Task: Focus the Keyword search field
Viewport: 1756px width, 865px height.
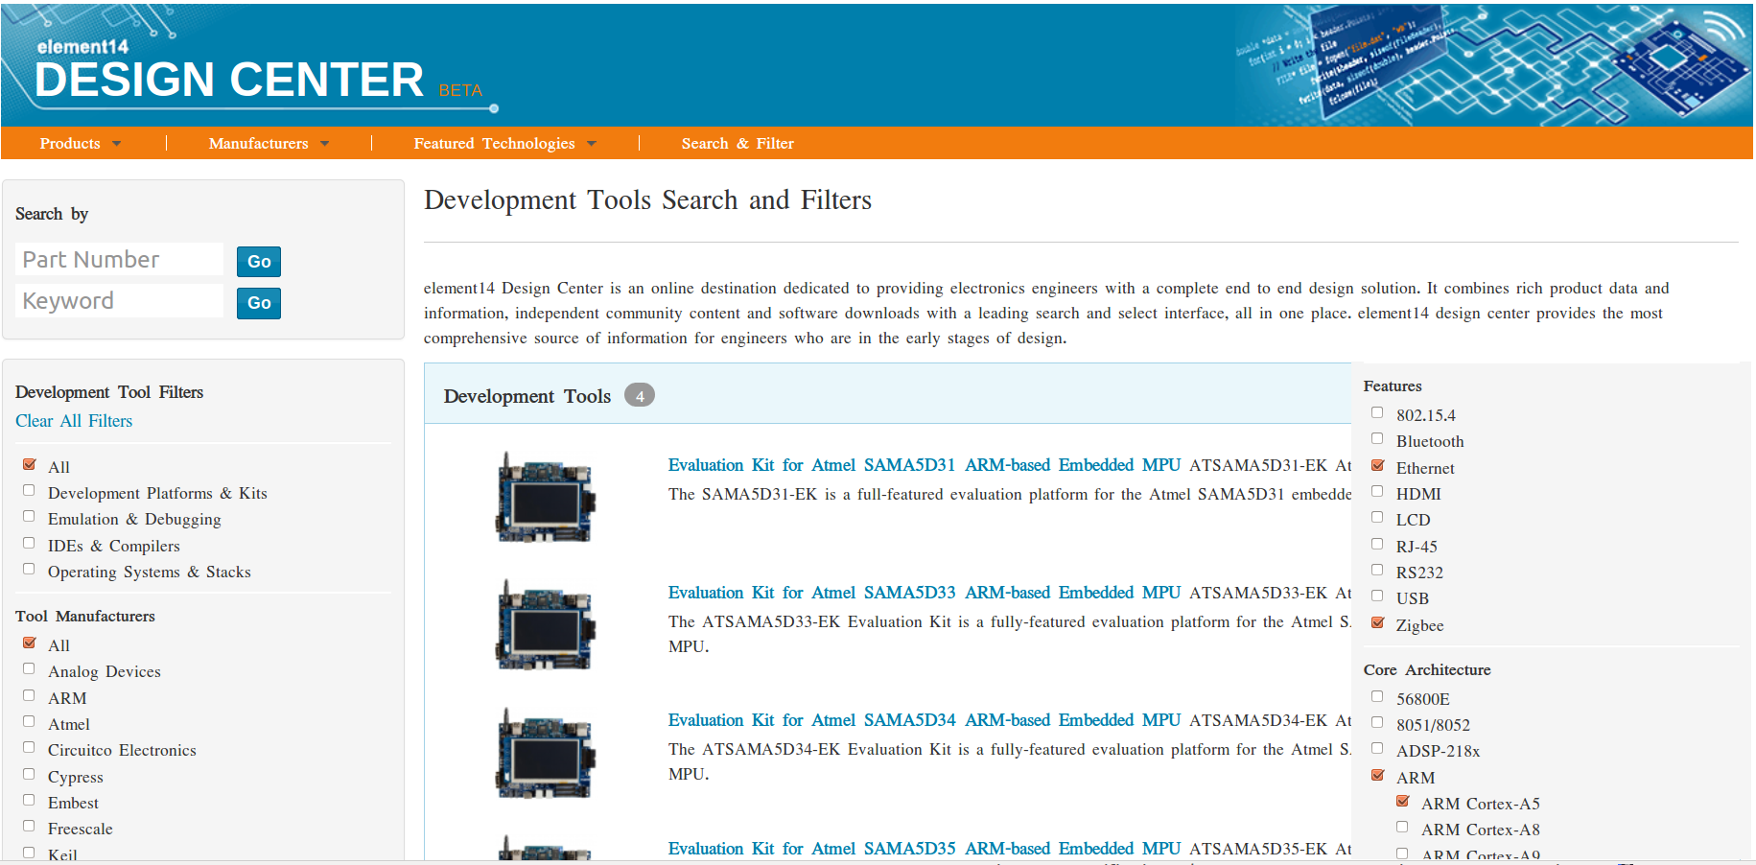Action: [x=119, y=301]
